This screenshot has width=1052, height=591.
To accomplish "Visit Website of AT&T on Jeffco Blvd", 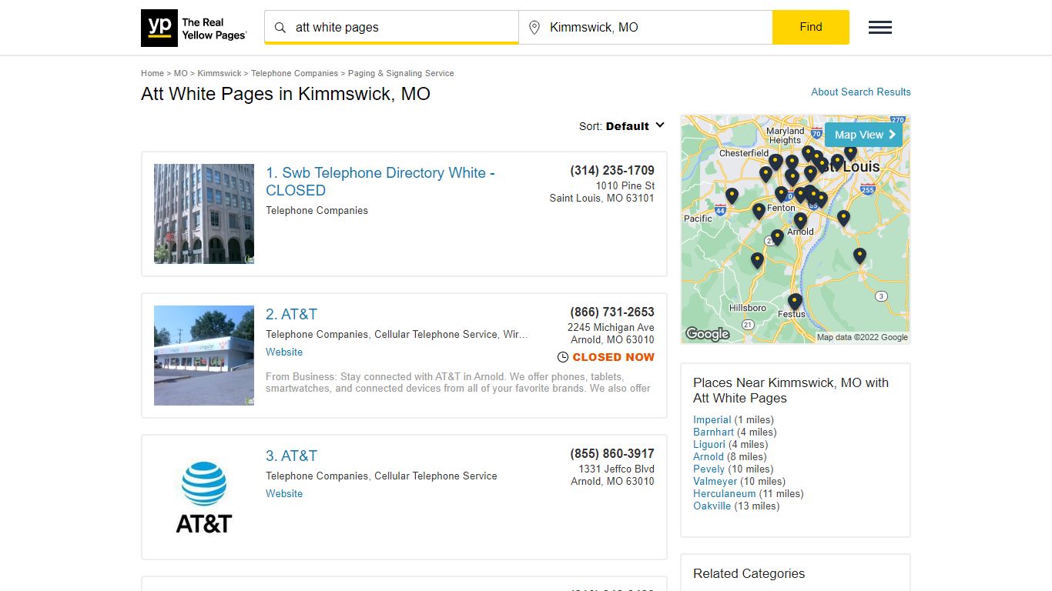I will click(284, 493).
